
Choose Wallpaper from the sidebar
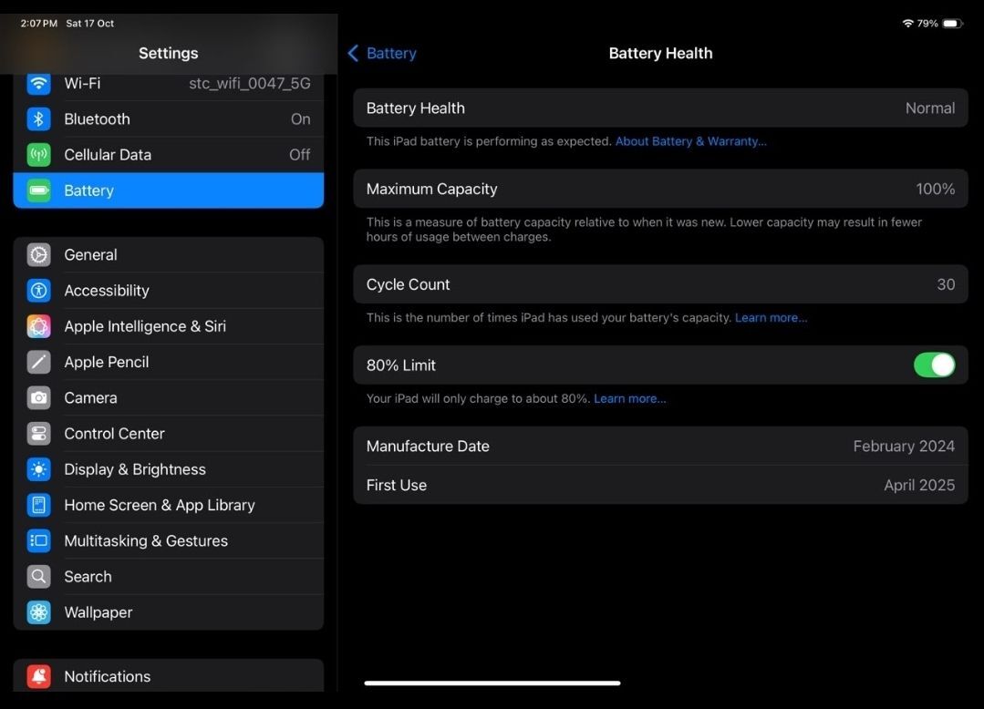(x=168, y=612)
